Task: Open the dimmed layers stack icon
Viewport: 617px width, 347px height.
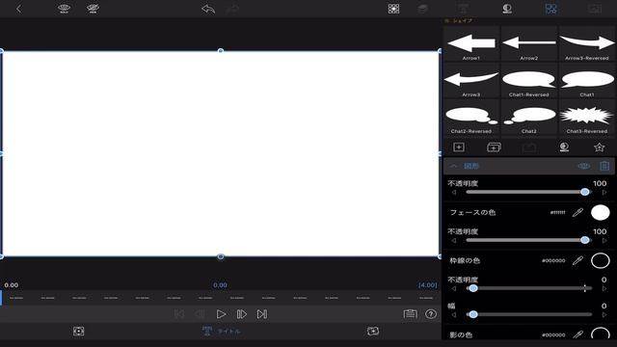Action: (422, 9)
